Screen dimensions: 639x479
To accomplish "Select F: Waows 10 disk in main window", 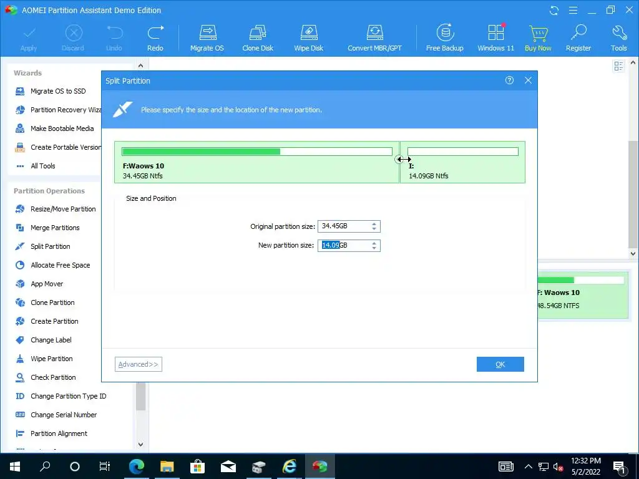I will pos(583,296).
